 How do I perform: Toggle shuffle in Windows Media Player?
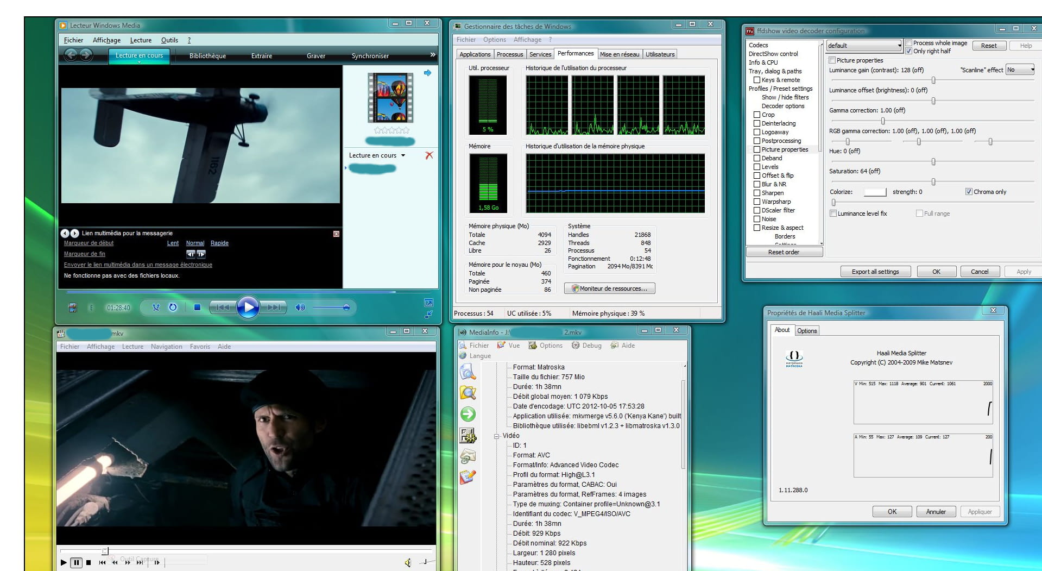(156, 308)
